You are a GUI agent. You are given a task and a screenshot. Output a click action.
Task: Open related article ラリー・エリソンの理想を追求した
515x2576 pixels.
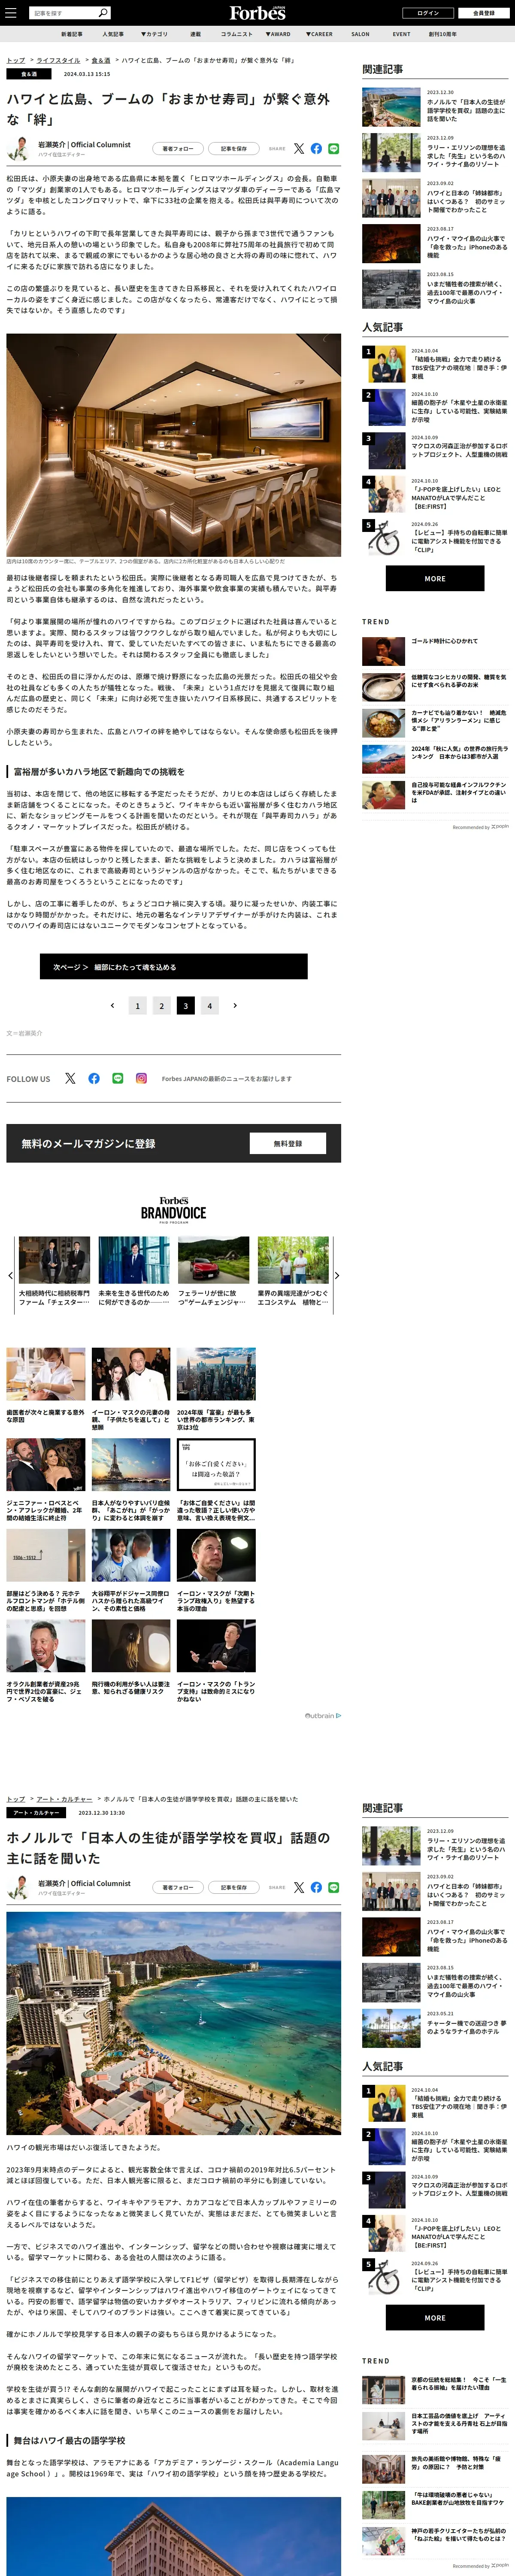coord(435,152)
